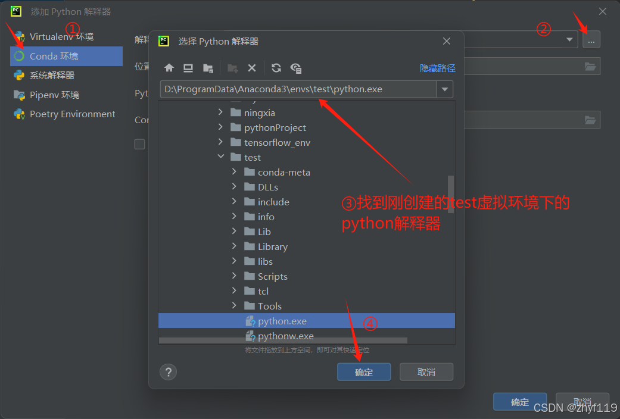Open project directory icon in toolbar
620x419 pixels.
pyautogui.click(x=208, y=68)
